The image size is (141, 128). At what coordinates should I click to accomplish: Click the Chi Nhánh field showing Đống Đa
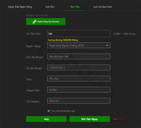pyautogui.click(x=79, y=101)
